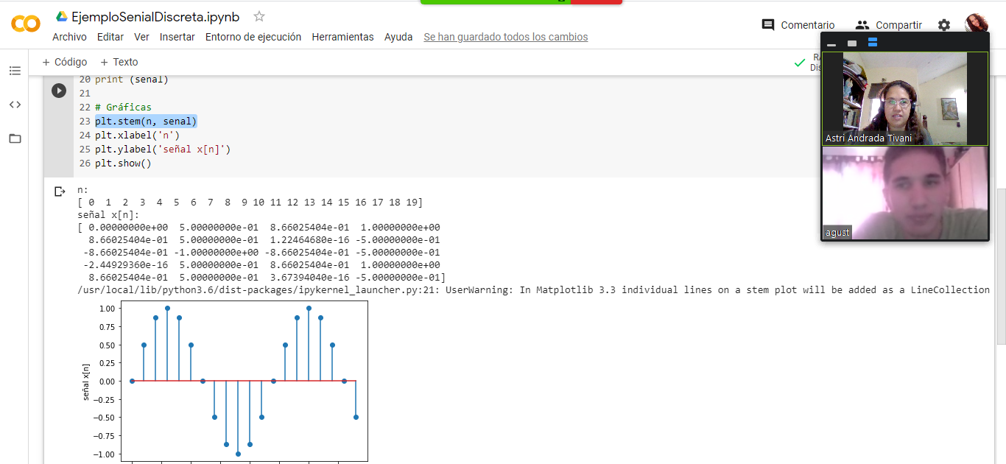This screenshot has height=464, width=1006.
Task: Open the Files sidebar panel
Action: coord(15,138)
